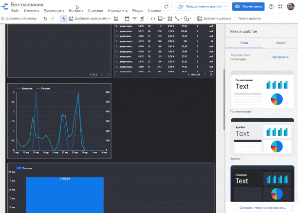
Task: Open the Справка menu
Action: pos(154,11)
